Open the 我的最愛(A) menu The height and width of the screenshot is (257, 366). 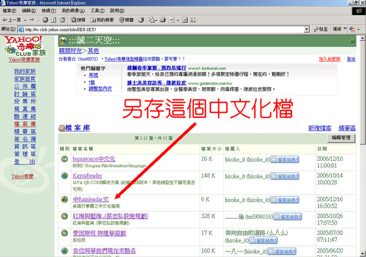73,11
